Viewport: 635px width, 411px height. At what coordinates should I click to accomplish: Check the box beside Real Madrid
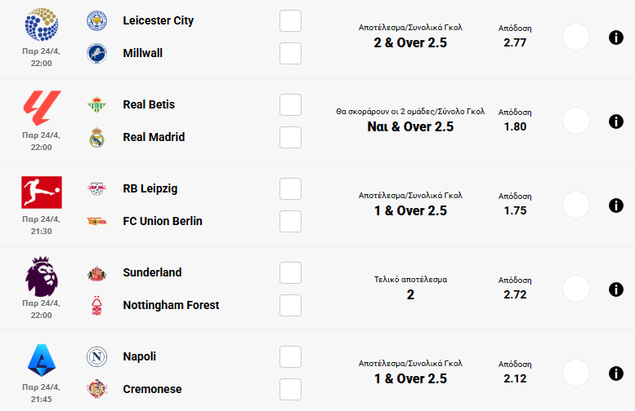pos(290,137)
